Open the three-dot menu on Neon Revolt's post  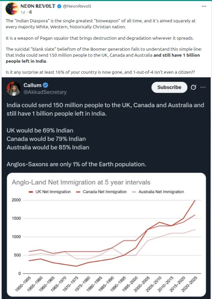tap(204, 6)
